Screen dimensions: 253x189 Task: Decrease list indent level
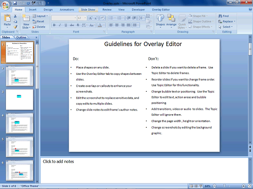click(128, 18)
